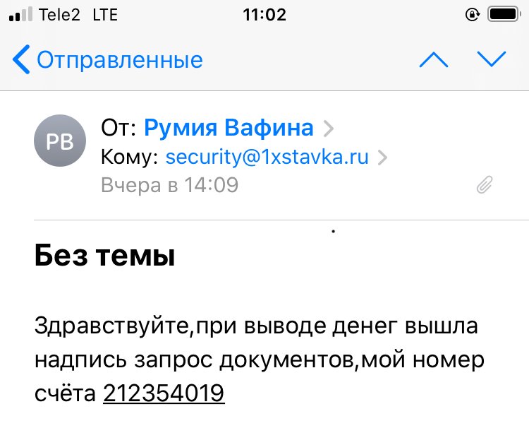This screenshot has width=529, height=433.
Task: Return to the Отправленные folder
Action: point(119,60)
